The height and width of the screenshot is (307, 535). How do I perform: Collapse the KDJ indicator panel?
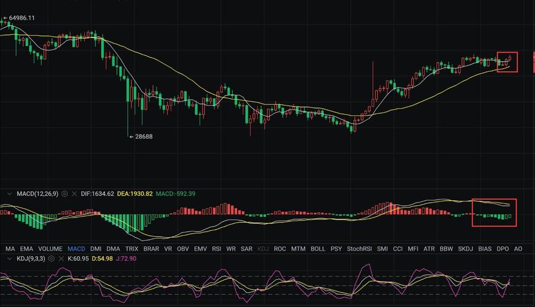tap(9, 259)
